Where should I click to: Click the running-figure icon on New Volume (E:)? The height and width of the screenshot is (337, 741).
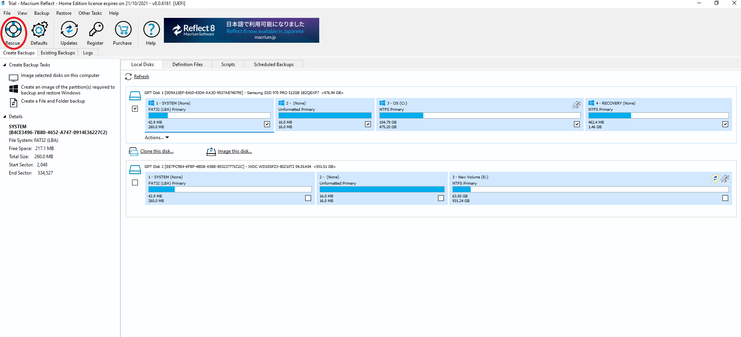[725, 178]
